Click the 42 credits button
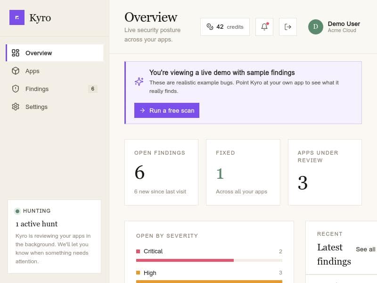 point(225,27)
